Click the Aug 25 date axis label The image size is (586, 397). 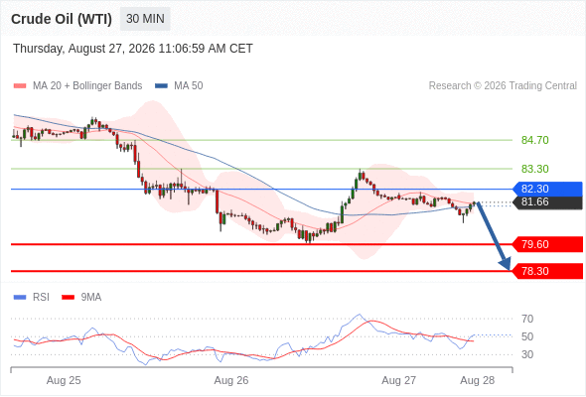click(64, 380)
